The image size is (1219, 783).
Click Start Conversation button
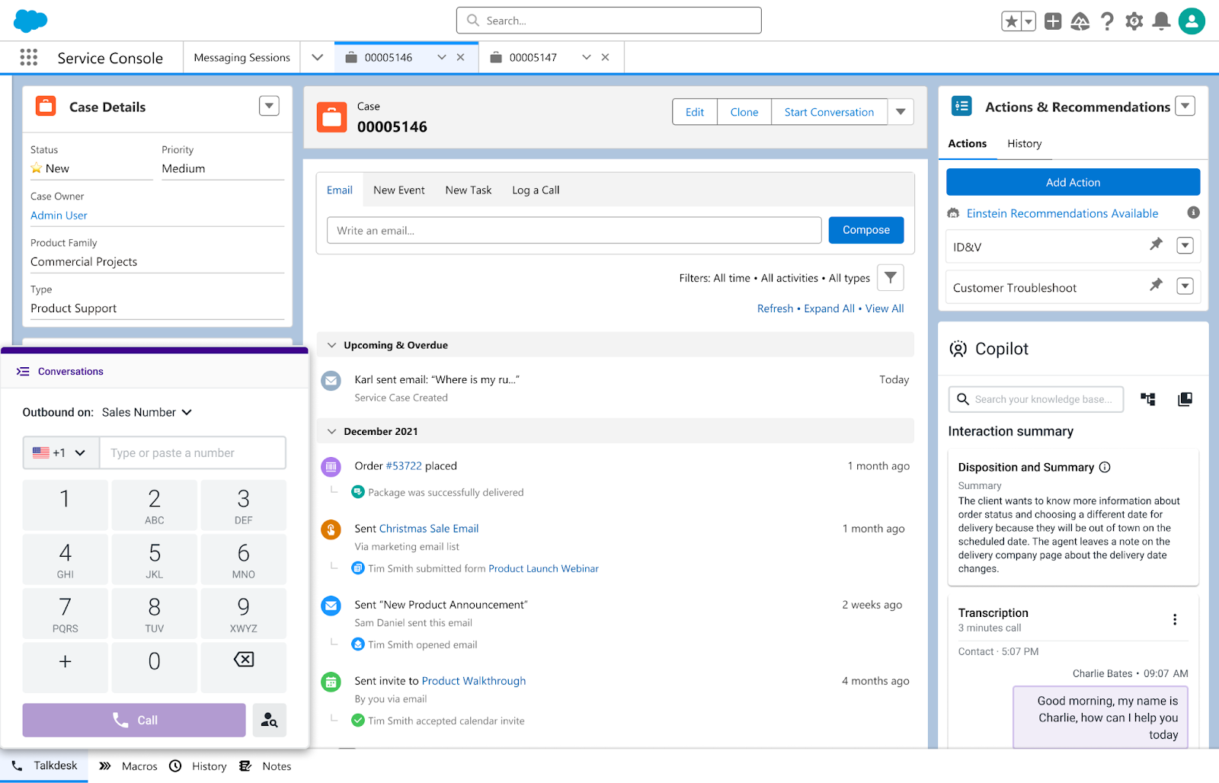[829, 112]
